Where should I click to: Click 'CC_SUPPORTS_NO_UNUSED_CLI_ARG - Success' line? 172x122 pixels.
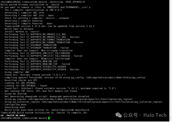click(40, 37)
